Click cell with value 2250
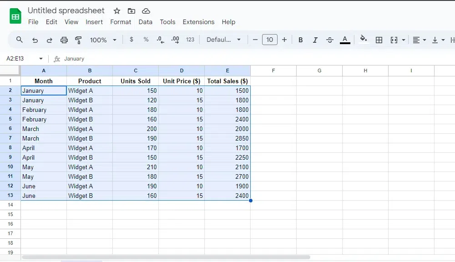Image resolution: width=455 pixels, height=262 pixels. pyautogui.click(x=227, y=157)
